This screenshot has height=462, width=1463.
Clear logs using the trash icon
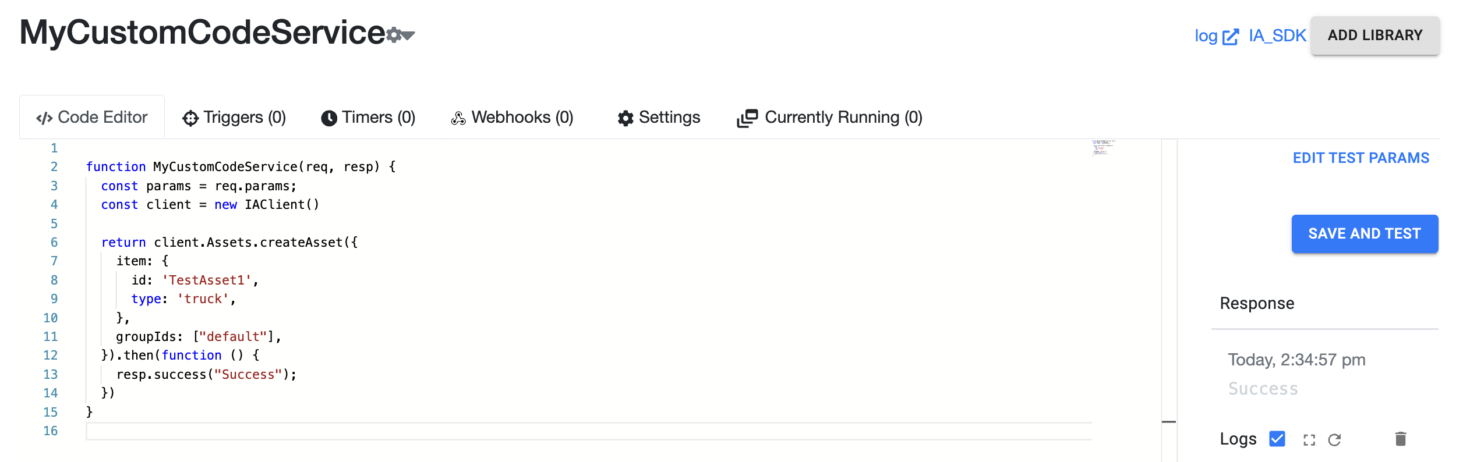1401,439
